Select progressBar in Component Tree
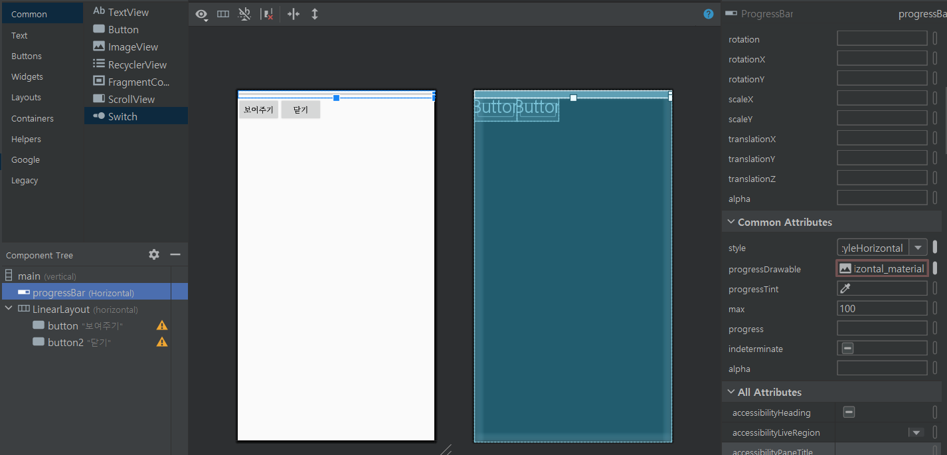This screenshot has height=455, width=947. point(94,292)
